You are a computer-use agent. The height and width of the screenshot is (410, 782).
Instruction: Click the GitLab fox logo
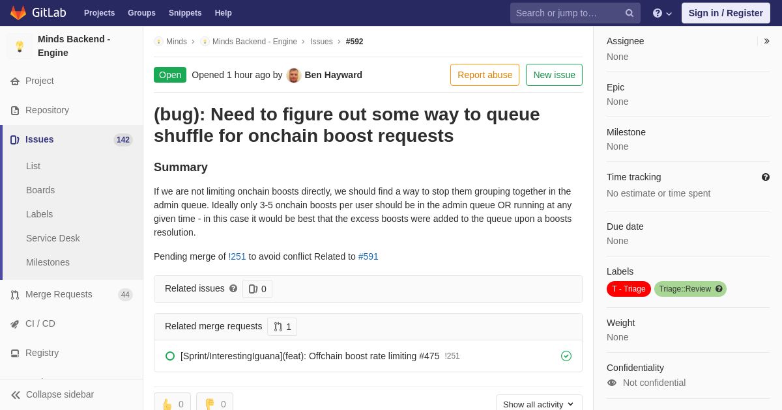18,13
